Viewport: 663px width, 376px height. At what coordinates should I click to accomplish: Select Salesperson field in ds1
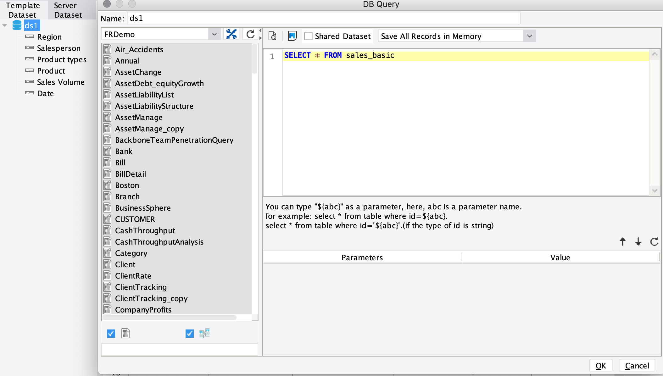pos(59,48)
